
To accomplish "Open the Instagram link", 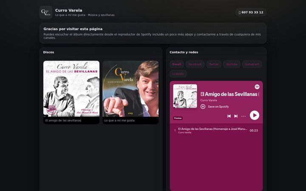I will (x=252, y=64).
